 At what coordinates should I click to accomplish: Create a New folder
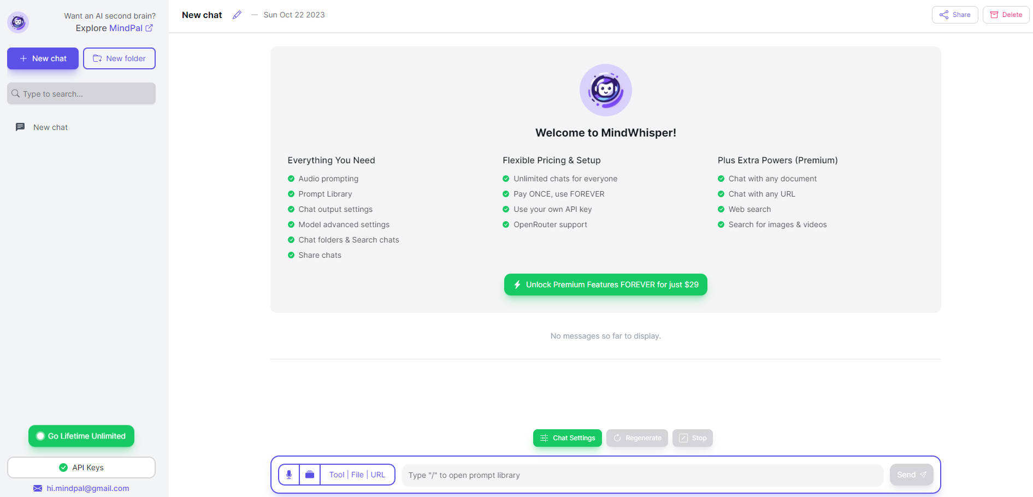(x=119, y=58)
